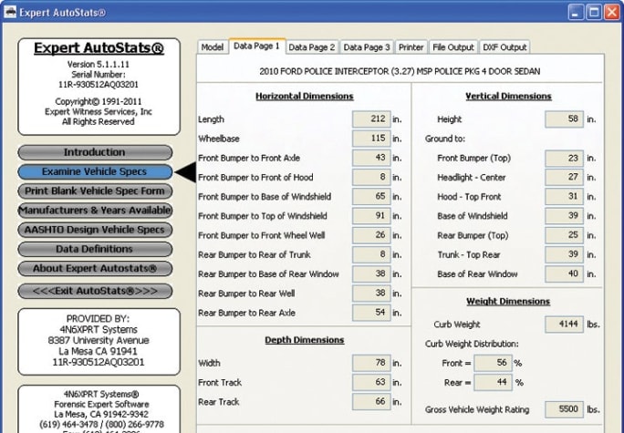
Task: Select the Gross Vehicle Weight Rating field
Action: (x=564, y=409)
